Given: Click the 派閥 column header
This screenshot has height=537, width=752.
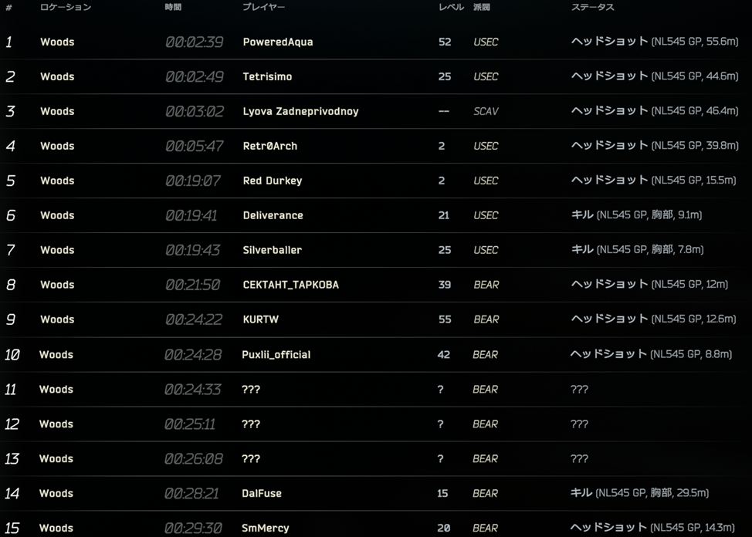Looking at the screenshot, I should 481,7.
